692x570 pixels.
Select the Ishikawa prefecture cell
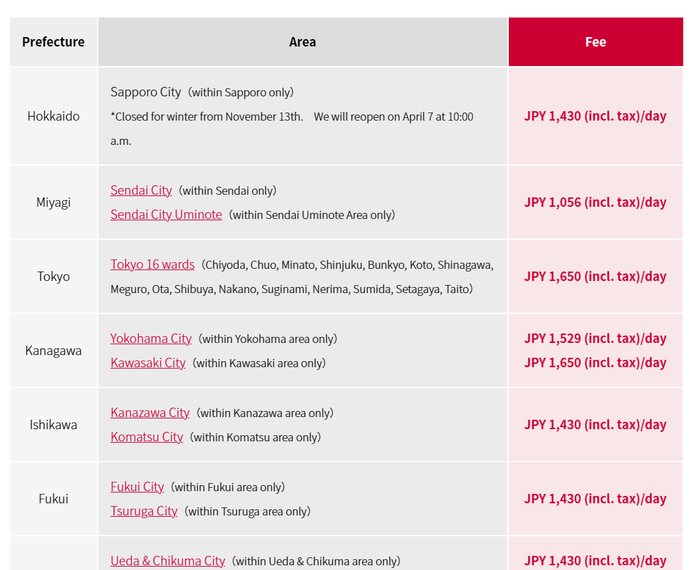(53, 425)
